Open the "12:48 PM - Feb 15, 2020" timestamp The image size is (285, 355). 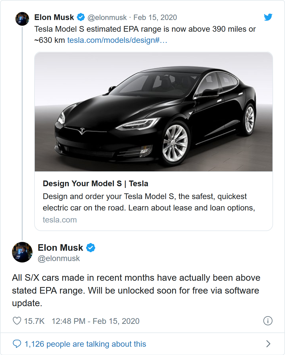point(95,321)
